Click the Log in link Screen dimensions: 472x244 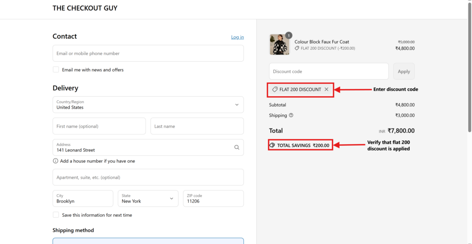[x=237, y=37]
